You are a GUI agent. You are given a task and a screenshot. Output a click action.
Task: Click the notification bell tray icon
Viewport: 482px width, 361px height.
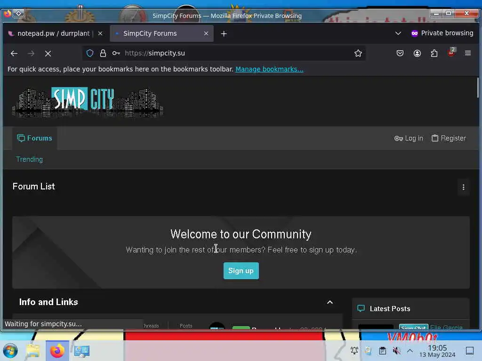(x=354, y=350)
